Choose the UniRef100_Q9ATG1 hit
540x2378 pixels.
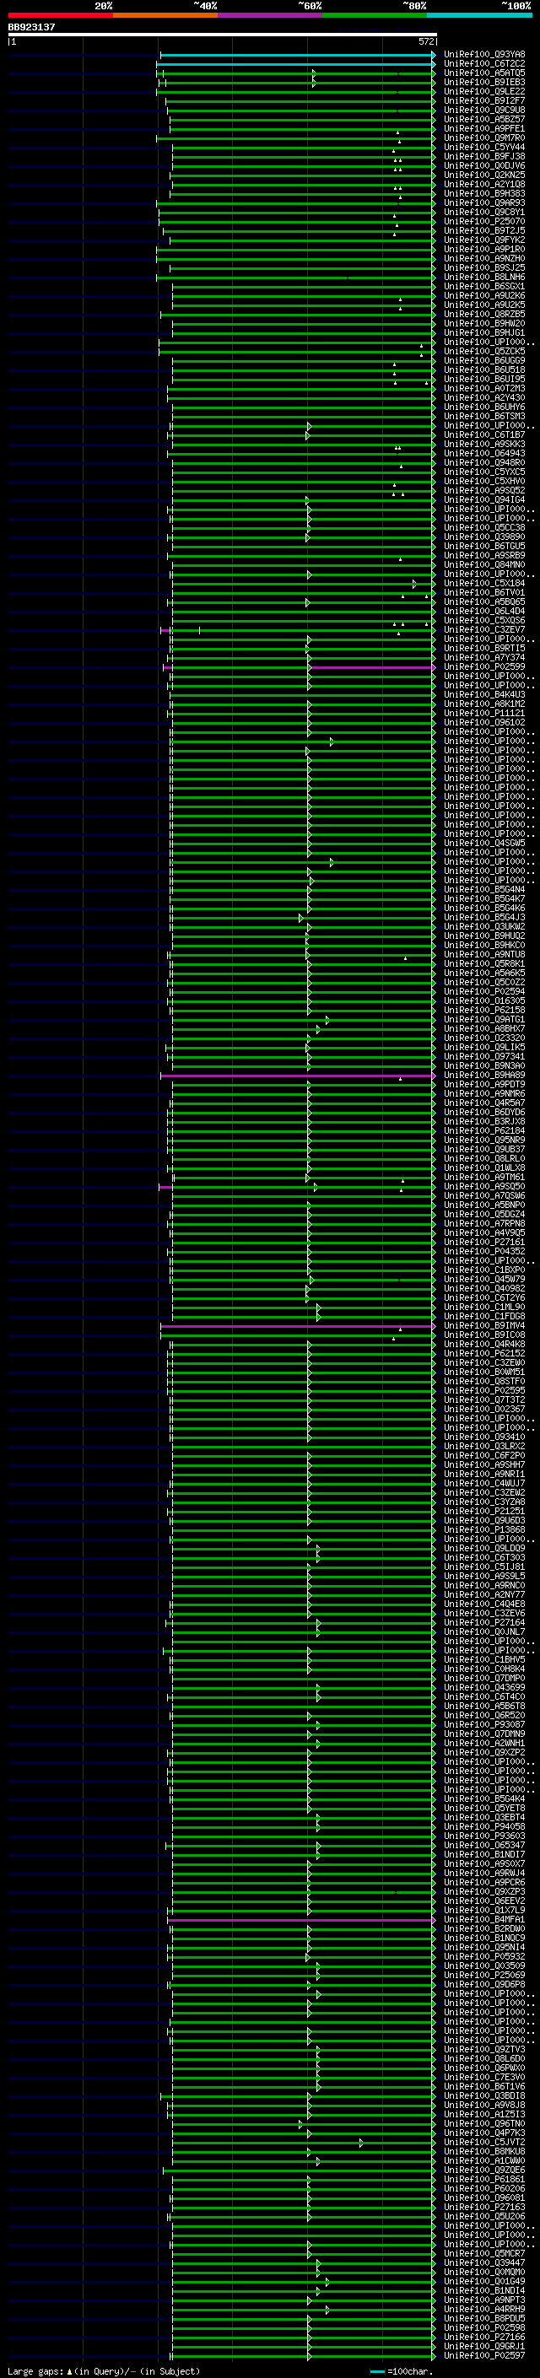[484, 1019]
